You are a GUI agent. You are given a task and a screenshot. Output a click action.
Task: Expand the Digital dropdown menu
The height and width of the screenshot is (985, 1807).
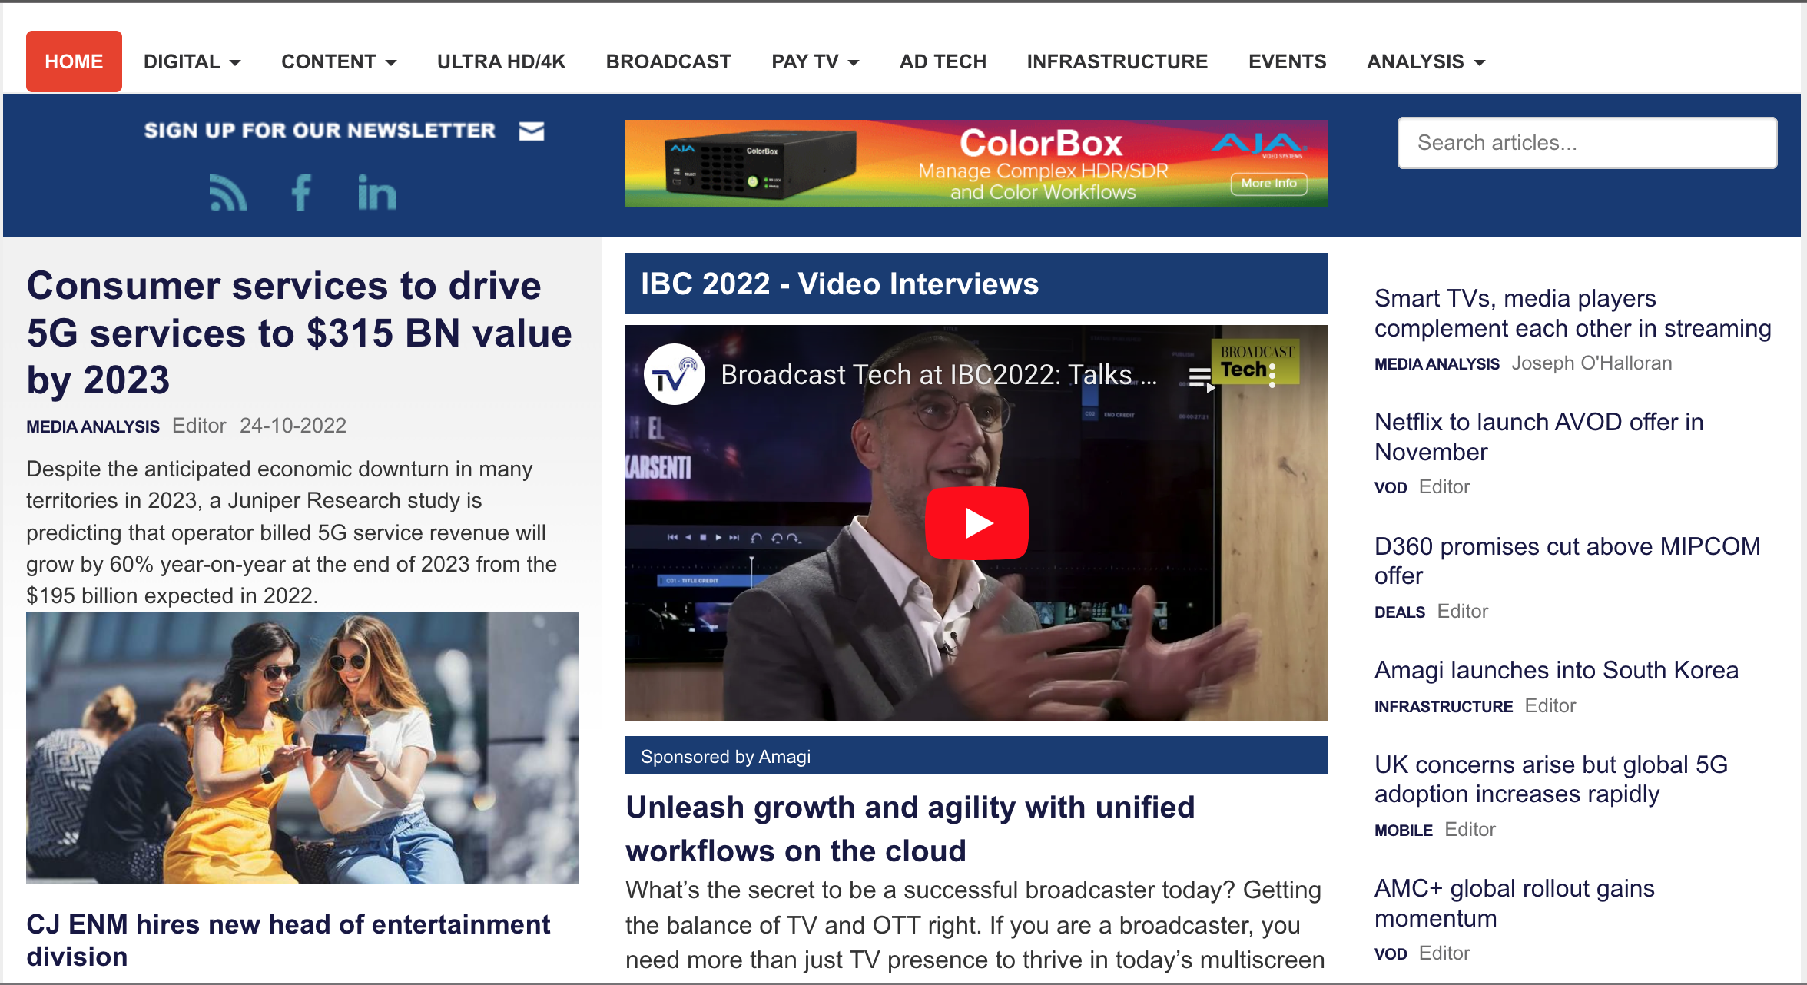pyautogui.click(x=192, y=61)
